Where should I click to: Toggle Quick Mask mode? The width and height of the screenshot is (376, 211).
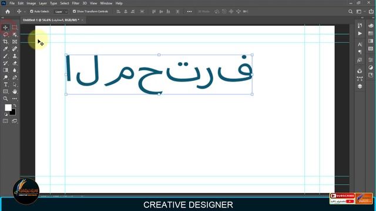pos(5,121)
